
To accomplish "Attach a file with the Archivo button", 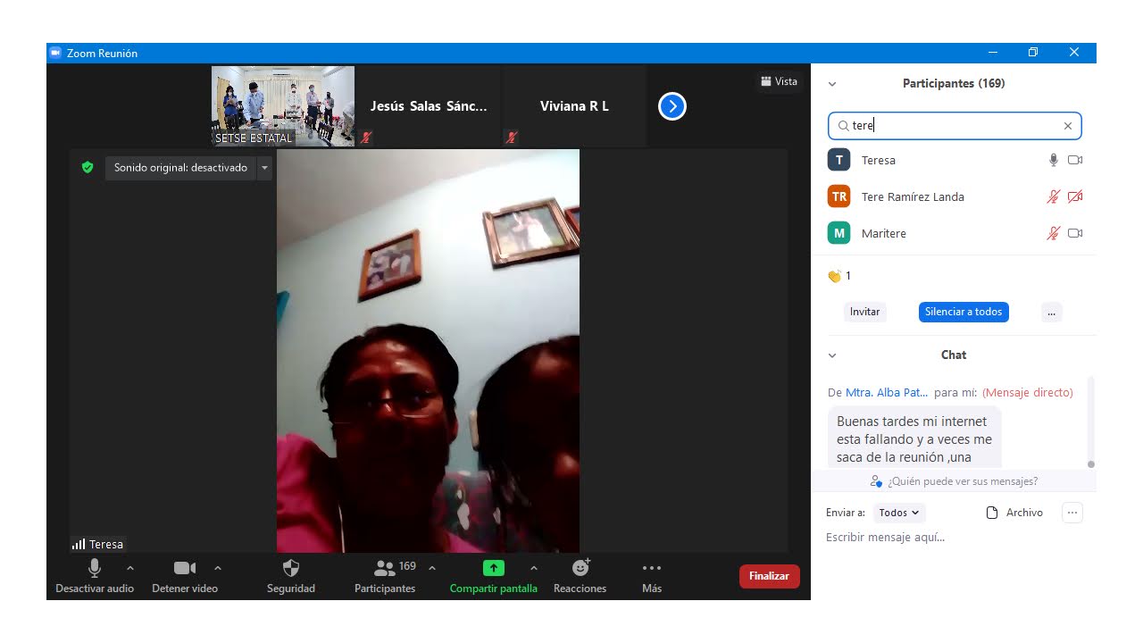I will tap(1014, 513).
